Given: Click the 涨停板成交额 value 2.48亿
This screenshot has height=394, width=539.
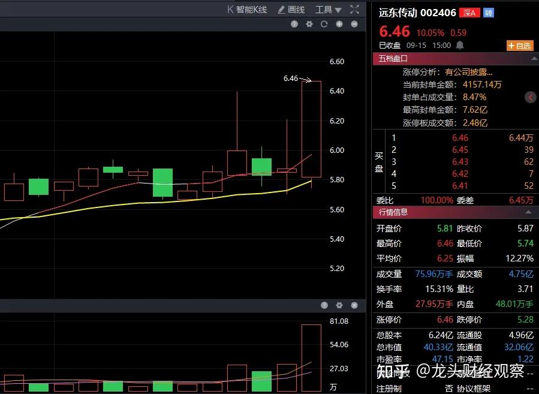Looking at the screenshot, I should click(475, 123).
